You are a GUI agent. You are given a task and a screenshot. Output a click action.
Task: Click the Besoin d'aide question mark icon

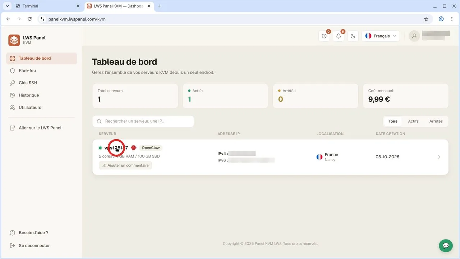pos(13,233)
